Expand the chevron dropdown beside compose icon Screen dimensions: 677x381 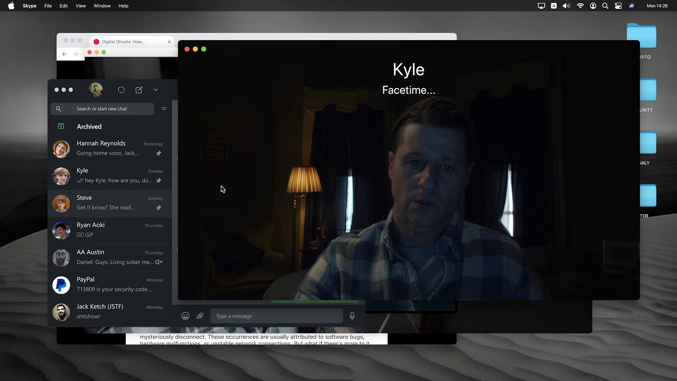click(155, 90)
